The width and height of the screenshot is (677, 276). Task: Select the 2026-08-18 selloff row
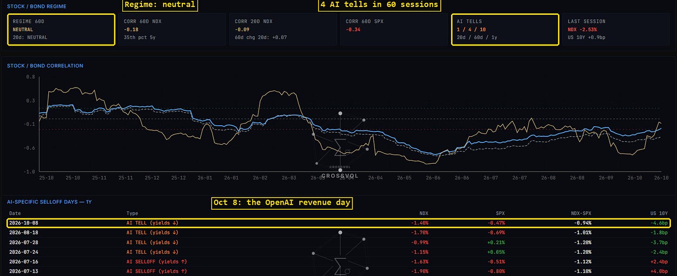338,232
